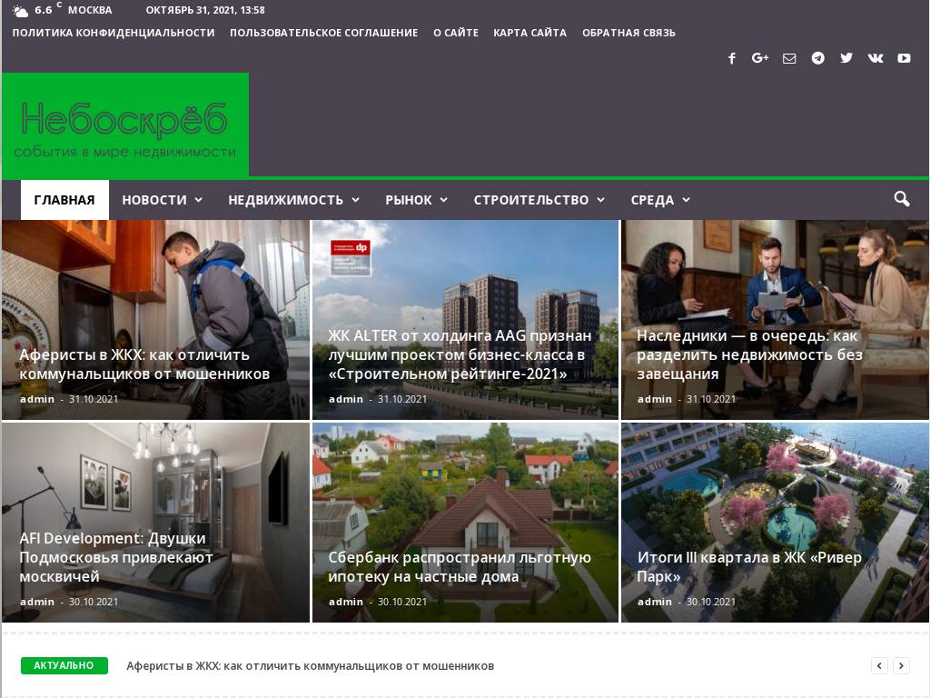The height and width of the screenshot is (698, 930).
Task: Open the YouTube channel icon
Action: coord(904,58)
